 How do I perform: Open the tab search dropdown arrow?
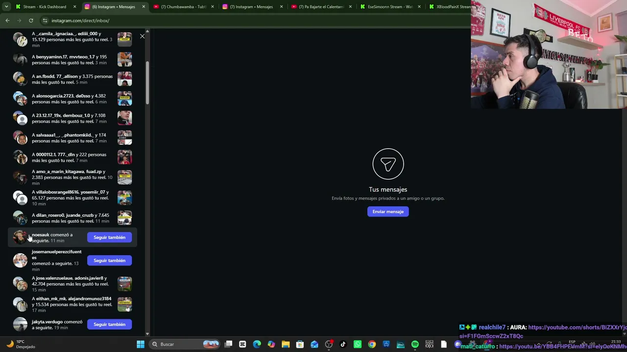[6, 7]
